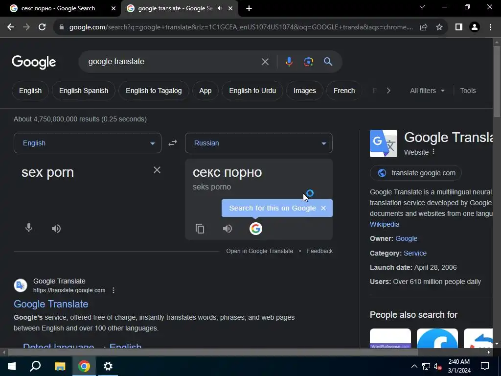Click the browser forward arrow
The image size is (501, 376).
[x=26, y=27]
